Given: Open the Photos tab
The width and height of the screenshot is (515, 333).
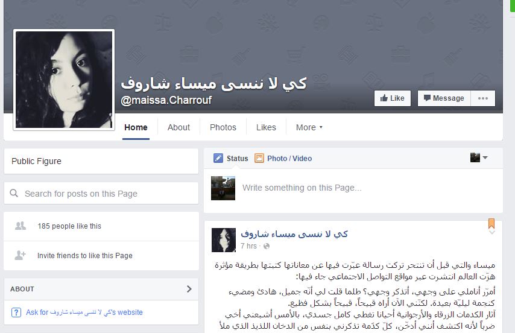Looking at the screenshot, I should point(223,127).
